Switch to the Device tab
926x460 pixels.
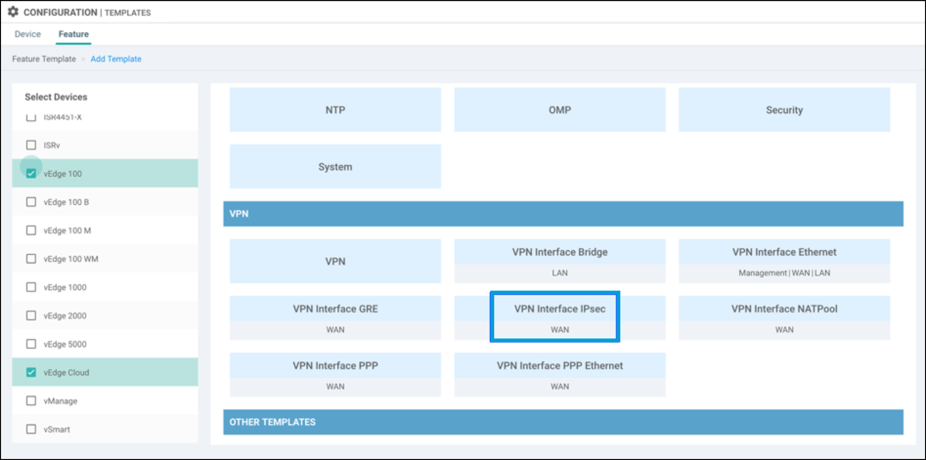pos(27,34)
